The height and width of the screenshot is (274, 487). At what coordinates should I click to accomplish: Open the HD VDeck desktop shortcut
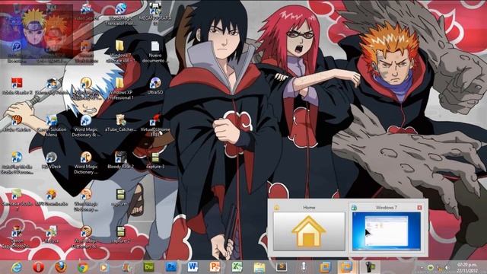[51, 161]
